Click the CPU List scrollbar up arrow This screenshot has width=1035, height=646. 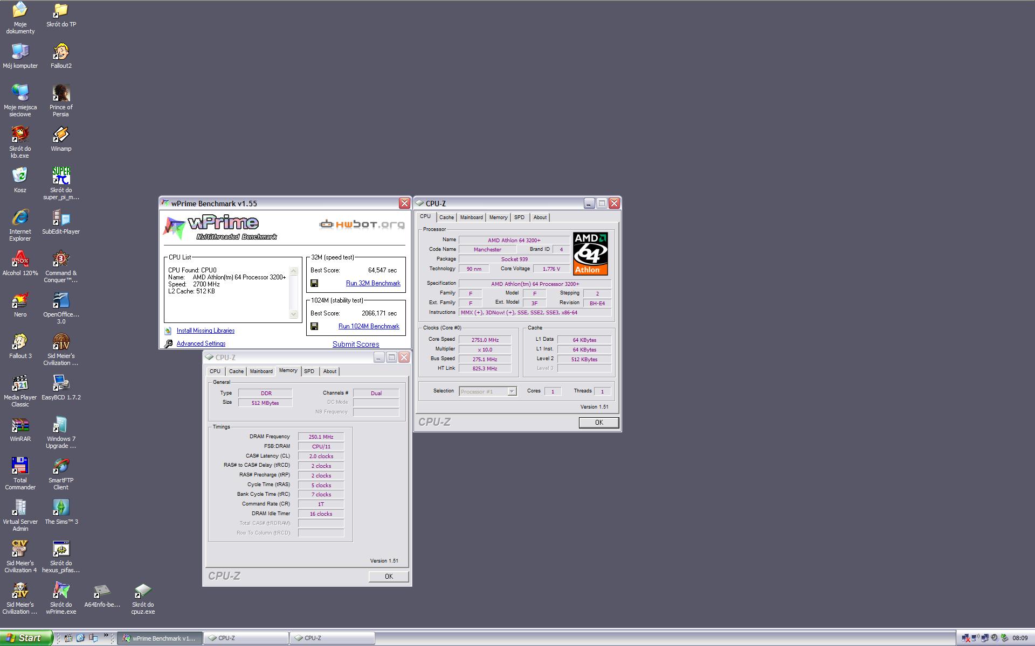pos(294,271)
